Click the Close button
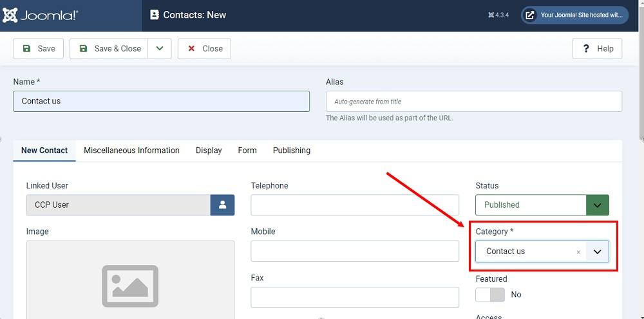 [204, 48]
